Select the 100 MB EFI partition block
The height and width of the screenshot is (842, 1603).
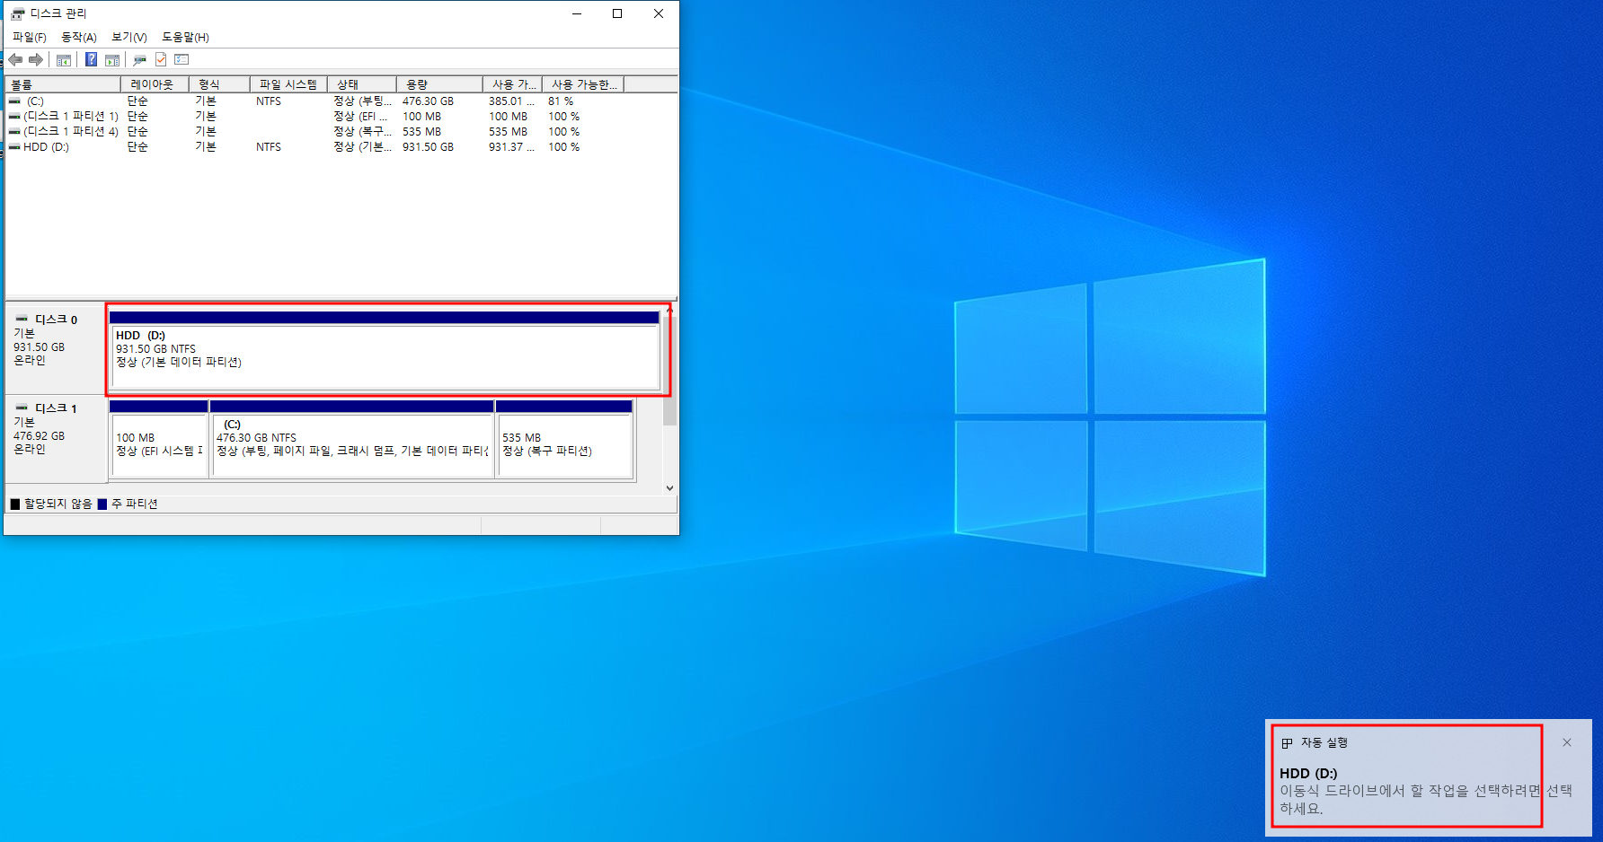tap(158, 439)
